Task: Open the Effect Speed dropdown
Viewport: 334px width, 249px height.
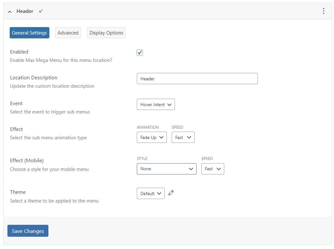Action: 183,137
